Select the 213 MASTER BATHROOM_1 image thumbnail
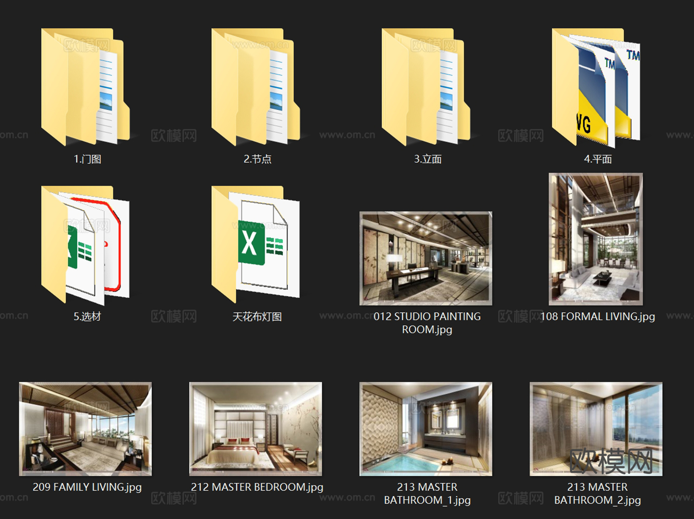This screenshot has height=519, width=694. click(426, 429)
